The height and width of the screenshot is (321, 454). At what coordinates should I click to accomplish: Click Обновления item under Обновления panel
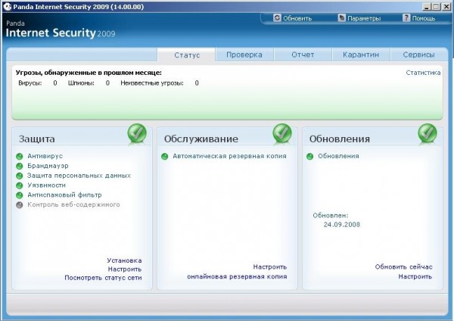(x=338, y=156)
